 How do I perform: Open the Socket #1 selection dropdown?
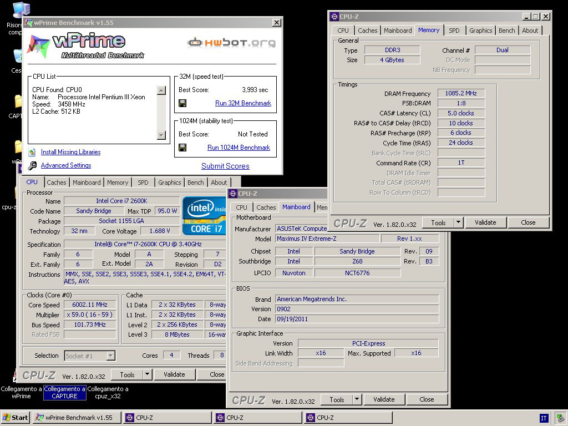tap(111, 356)
